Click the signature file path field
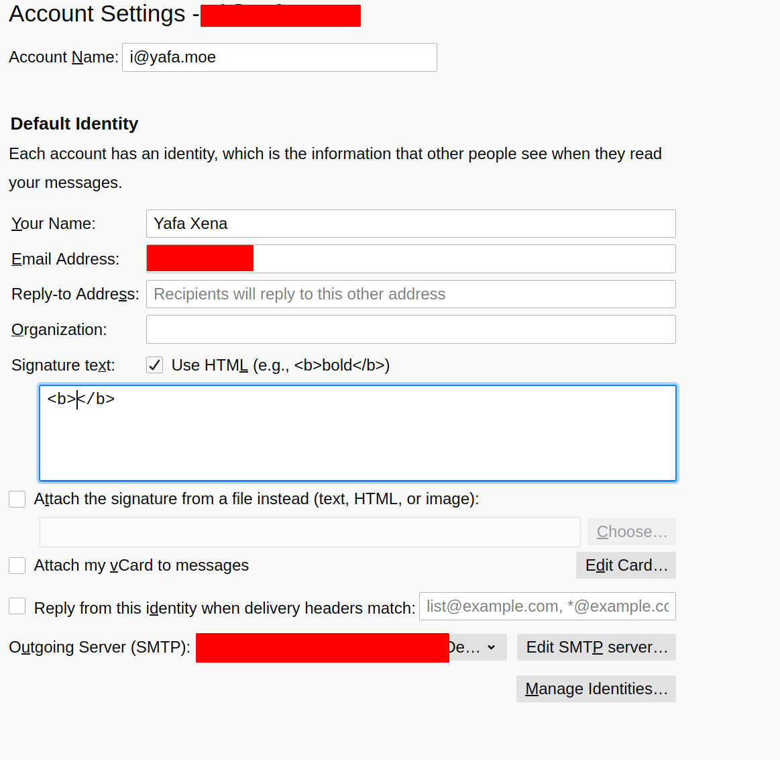 point(310,532)
